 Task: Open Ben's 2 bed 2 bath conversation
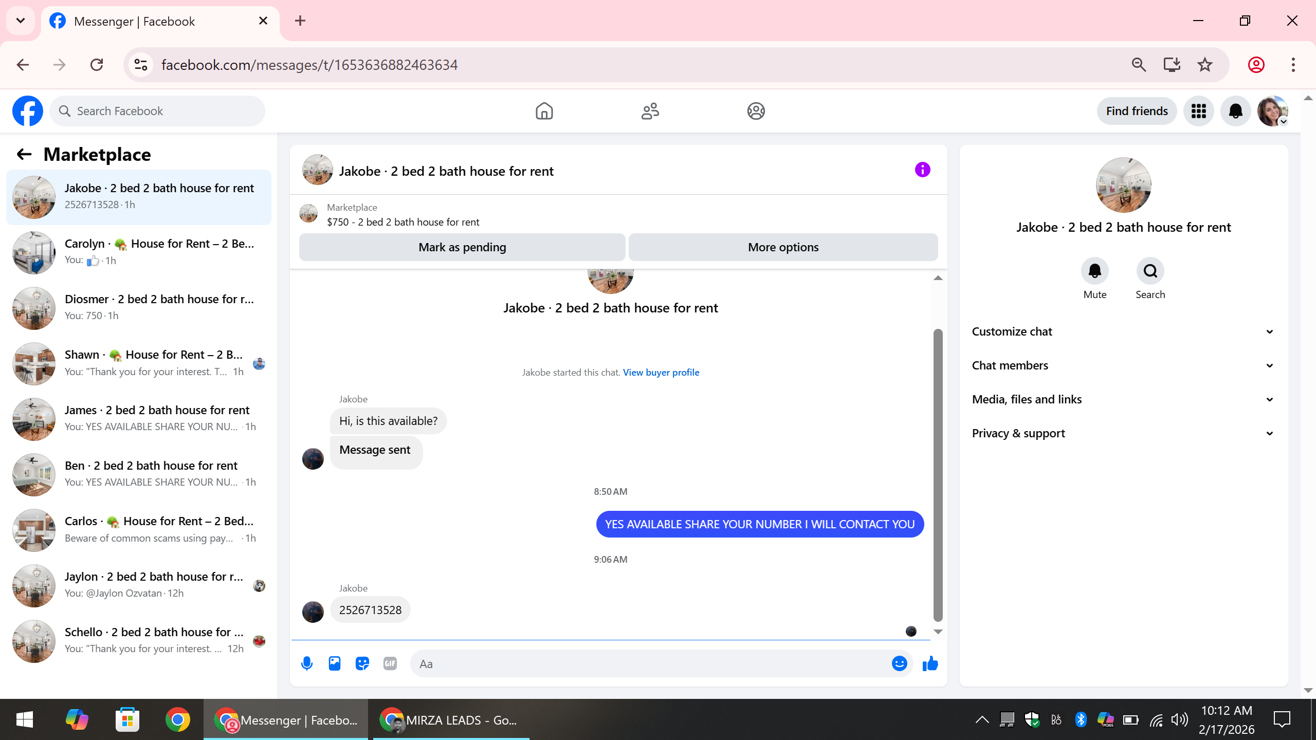pyautogui.click(x=139, y=474)
